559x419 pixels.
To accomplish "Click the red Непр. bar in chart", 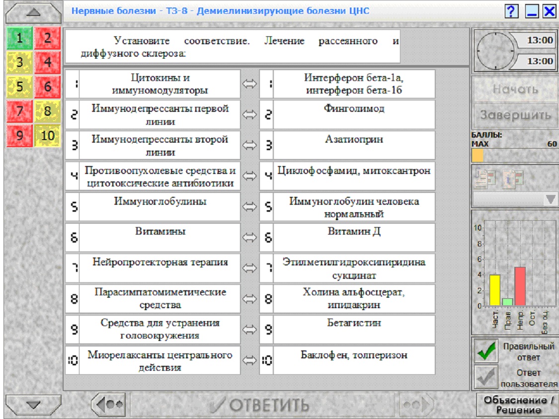I will pos(520,286).
